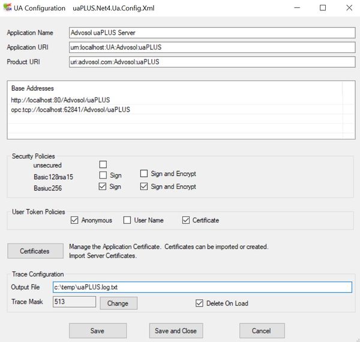
Task: Uncheck Sign for Basic256 policy
Action: [103, 187]
